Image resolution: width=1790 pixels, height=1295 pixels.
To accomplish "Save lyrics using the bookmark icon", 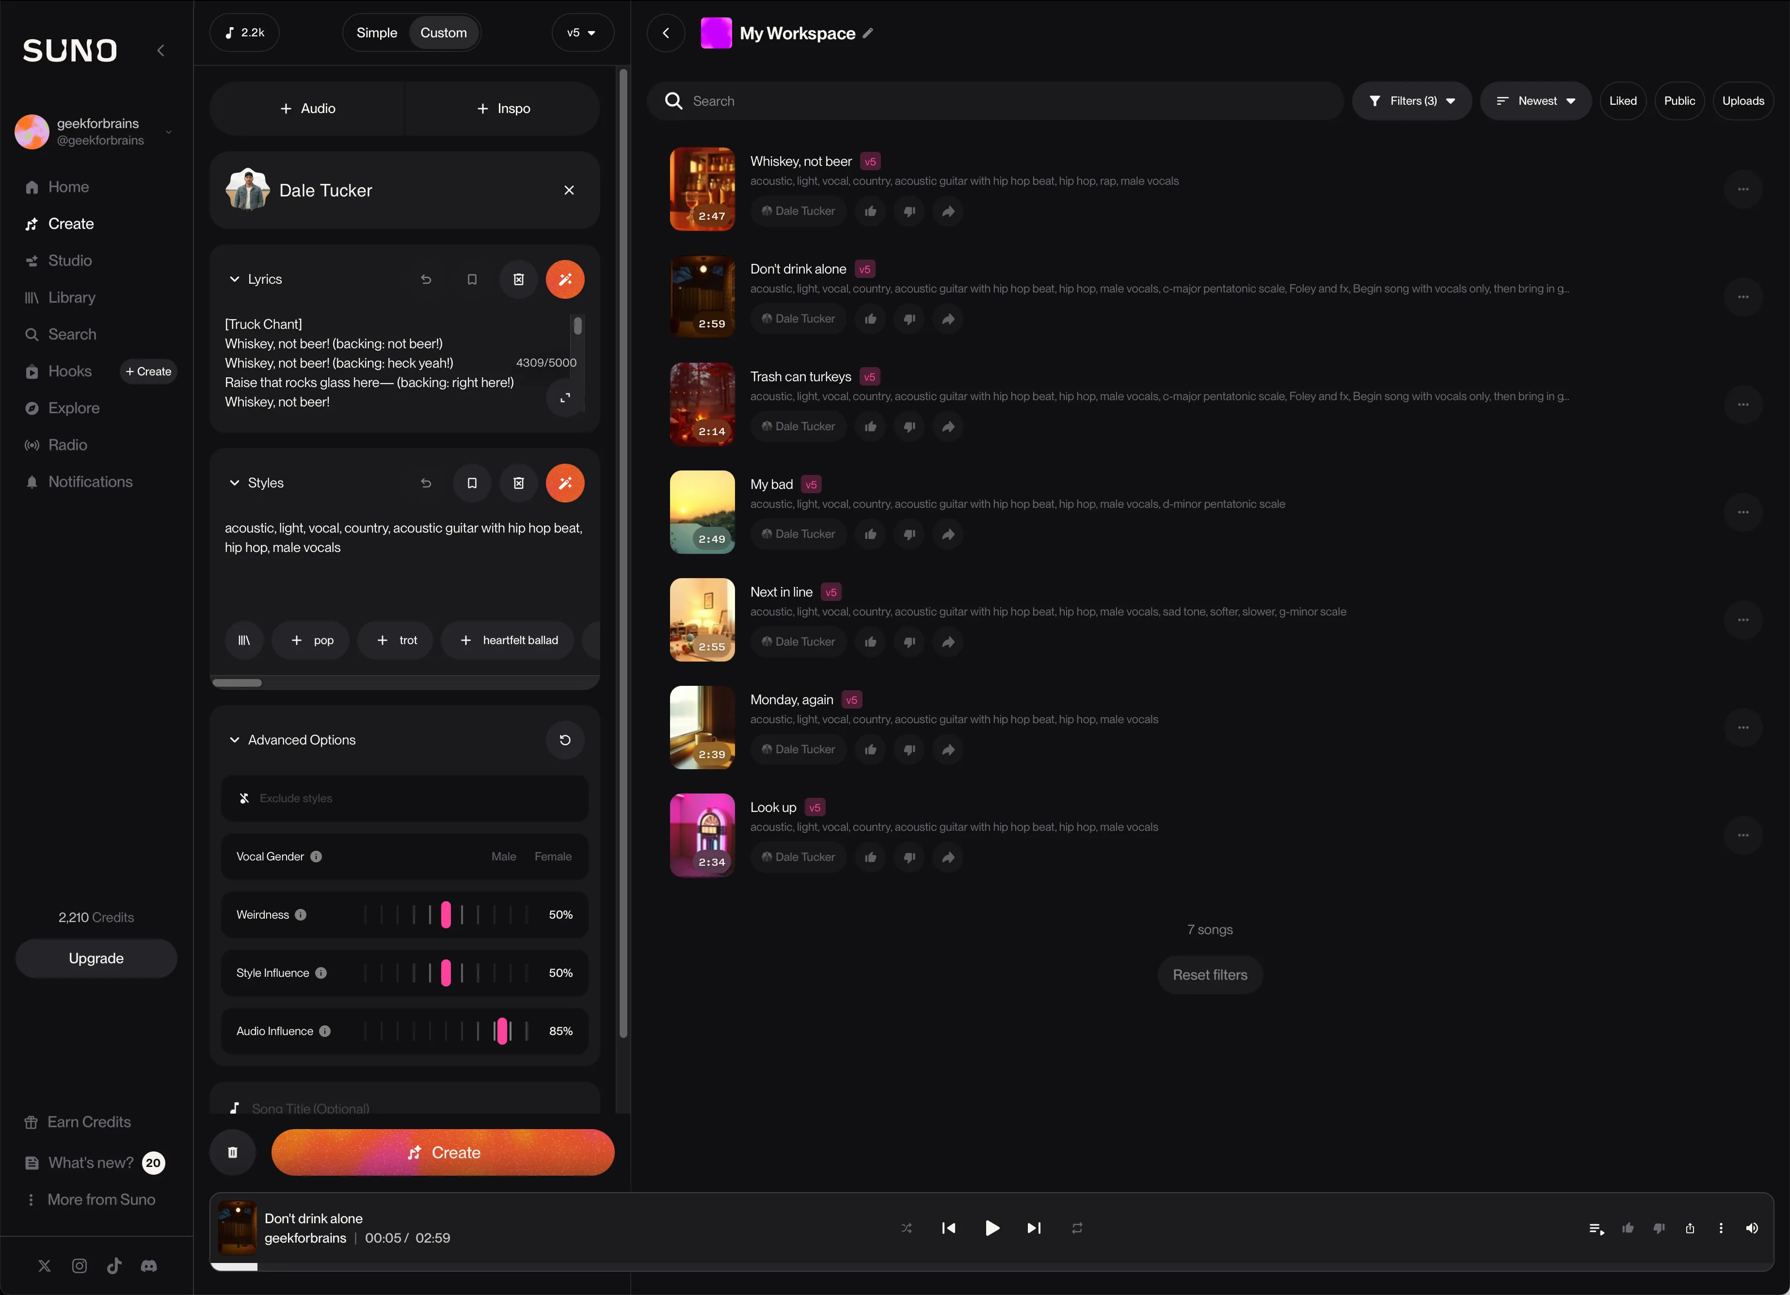I will tap(472, 279).
